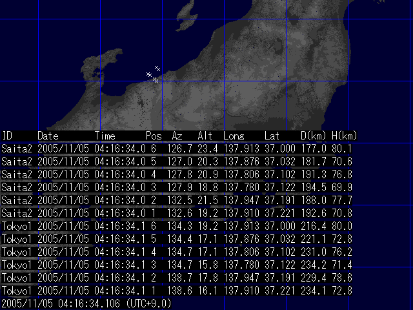The image size is (413, 310).
Task: Click the distance value 234.1
Action: 314,291
